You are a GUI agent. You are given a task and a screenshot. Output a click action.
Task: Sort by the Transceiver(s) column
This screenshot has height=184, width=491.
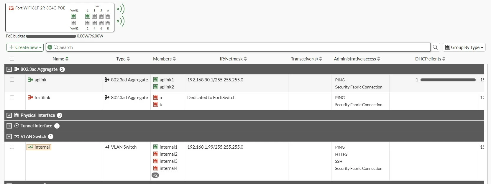[x=306, y=59]
